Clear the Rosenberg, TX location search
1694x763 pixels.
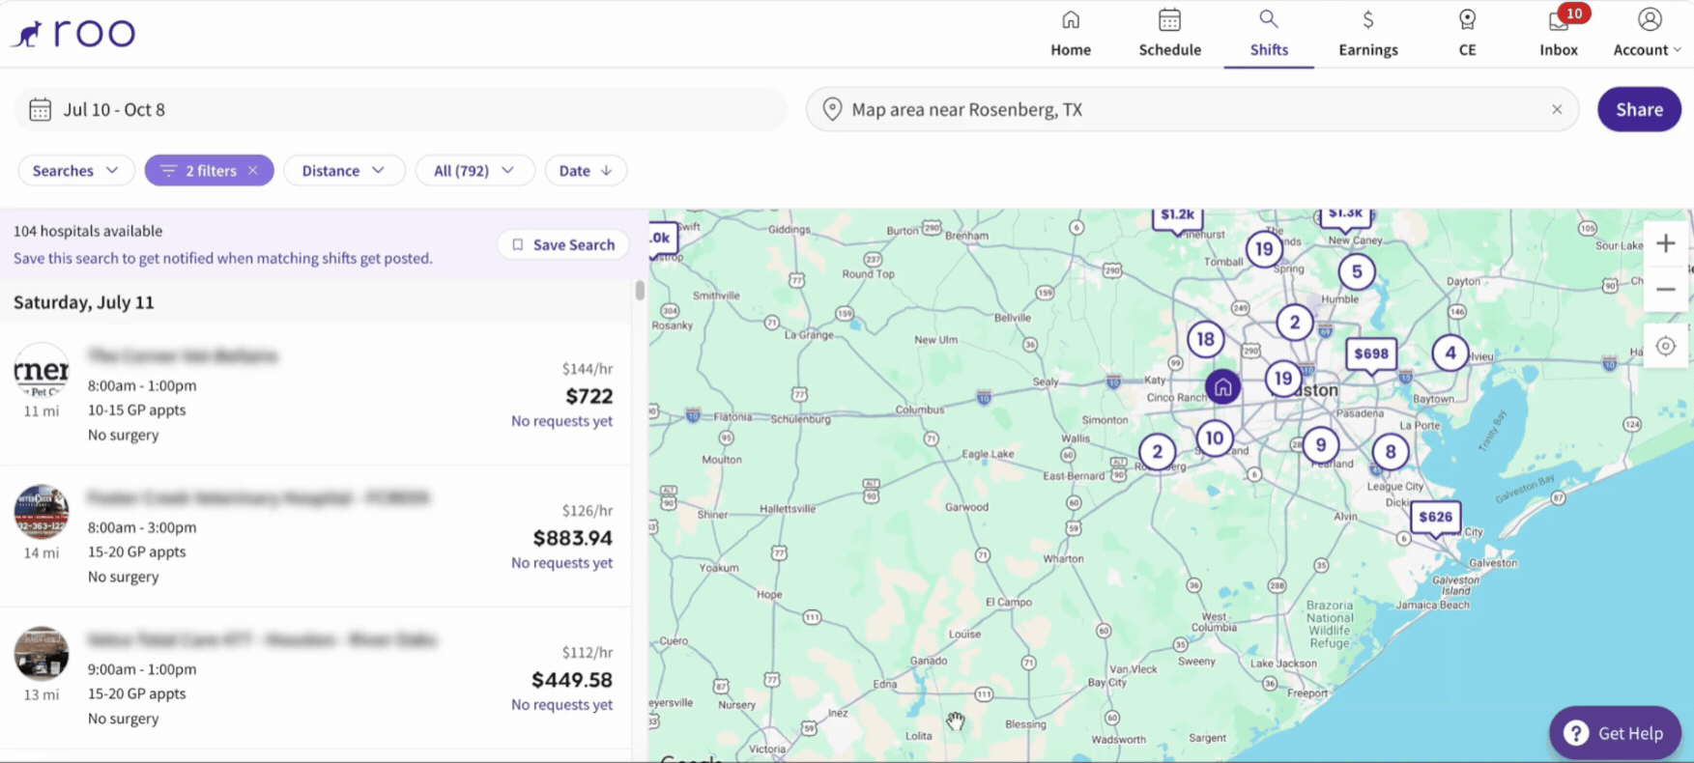[x=1556, y=109]
